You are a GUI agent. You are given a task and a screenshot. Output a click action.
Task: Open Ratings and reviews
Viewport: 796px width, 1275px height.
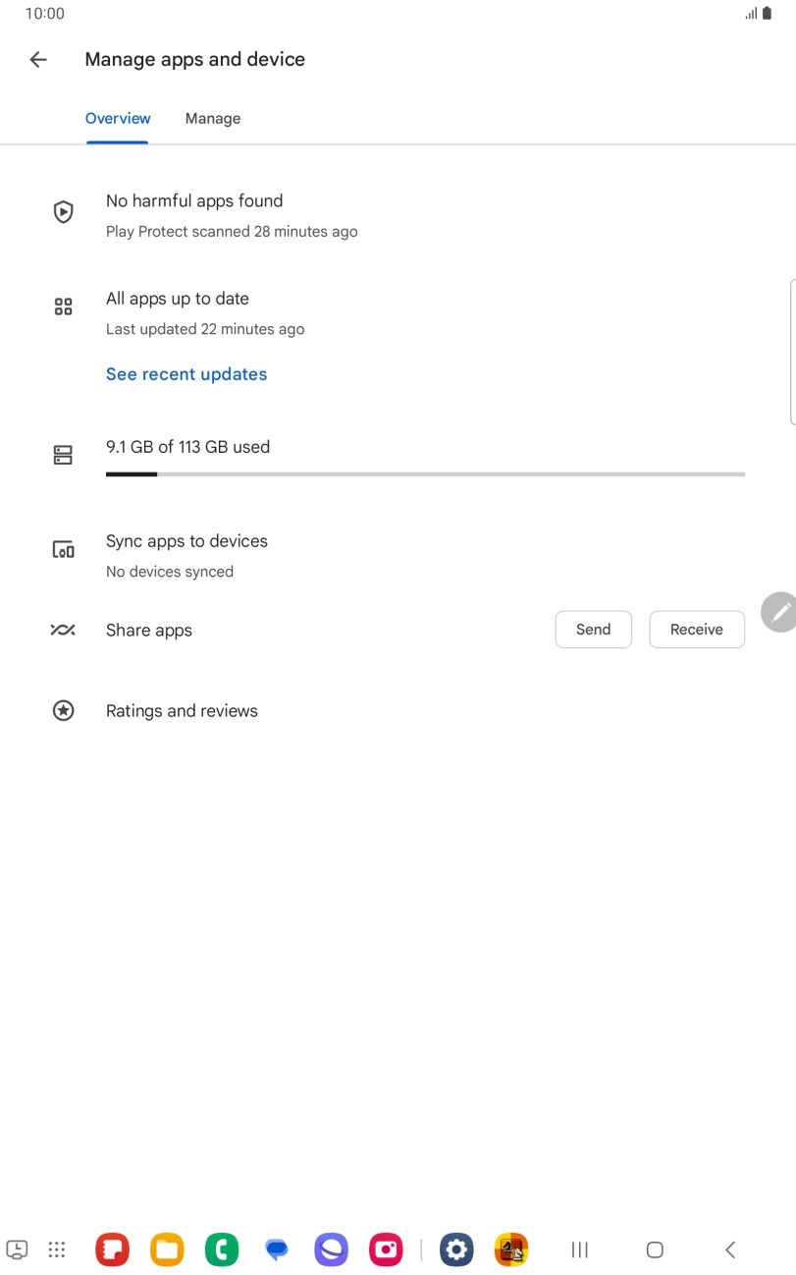click(182, 711)
